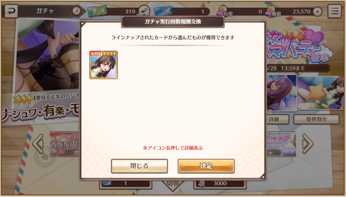The width and height of the screenshot is (346, 197).
Task: Click the back arrow icon
Action: 11,11
